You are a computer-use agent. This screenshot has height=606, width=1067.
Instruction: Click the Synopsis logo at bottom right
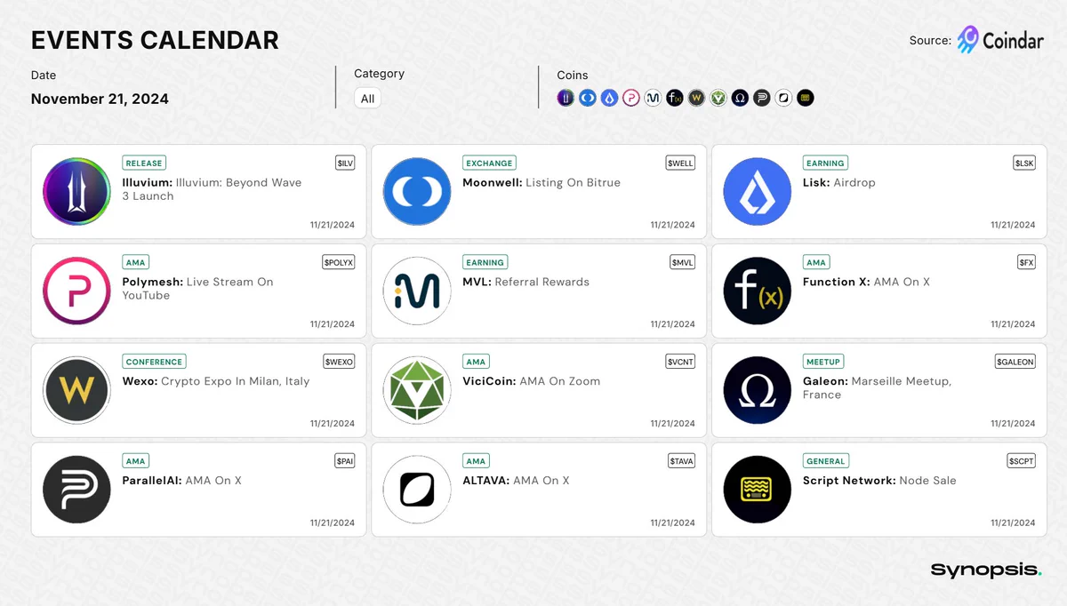click(x=986, y=570)
